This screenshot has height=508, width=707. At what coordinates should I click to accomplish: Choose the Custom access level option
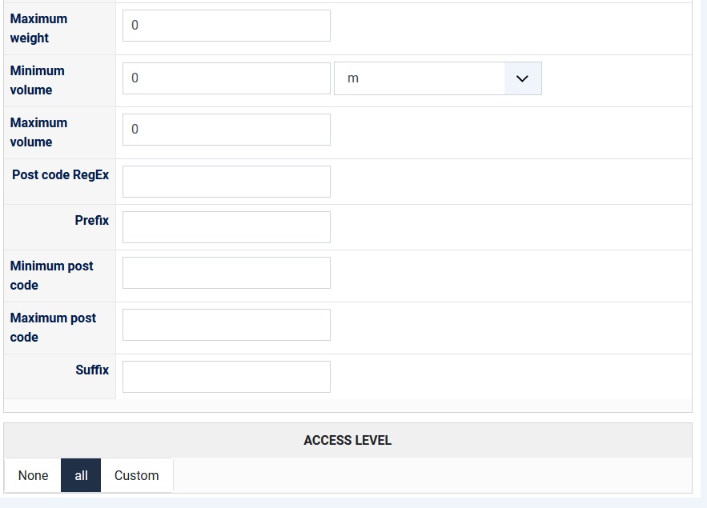(x=136, y=475)
